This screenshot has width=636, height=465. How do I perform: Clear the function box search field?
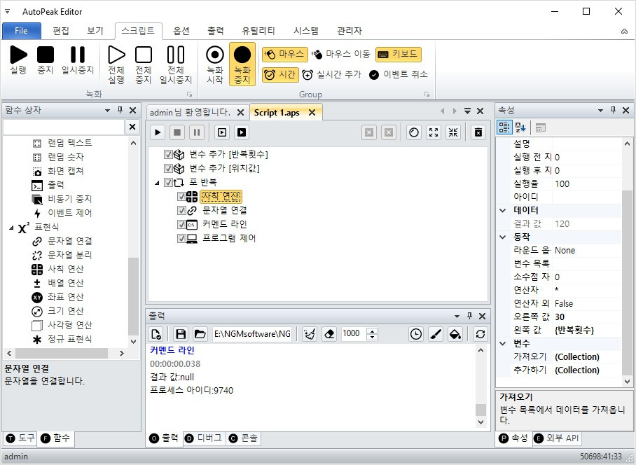pyautogui.click(x=132, y=127)
